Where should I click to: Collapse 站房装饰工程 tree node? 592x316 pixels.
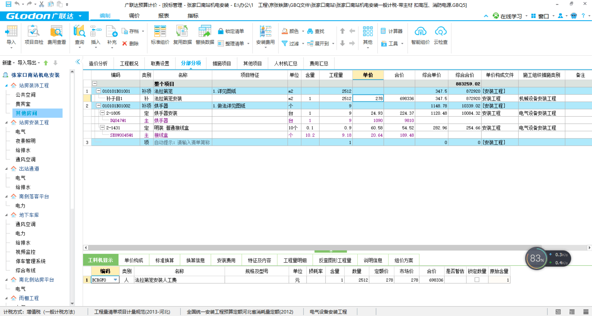(6, 86)
